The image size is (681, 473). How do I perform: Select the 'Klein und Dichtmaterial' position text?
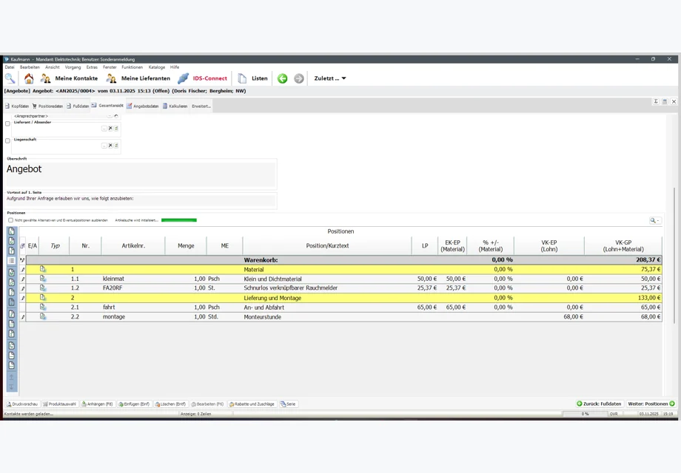pos(272,279)
